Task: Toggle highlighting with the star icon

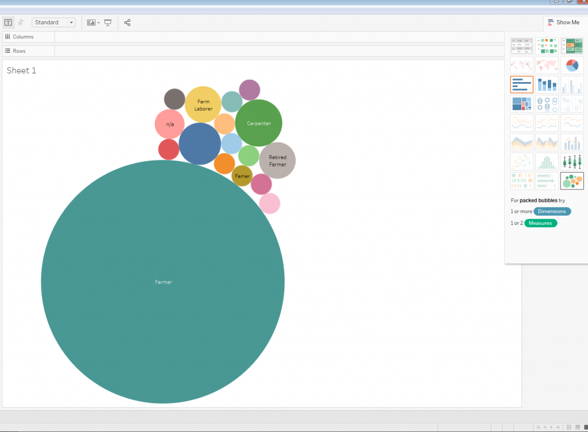Action: [x=20, y=22]
